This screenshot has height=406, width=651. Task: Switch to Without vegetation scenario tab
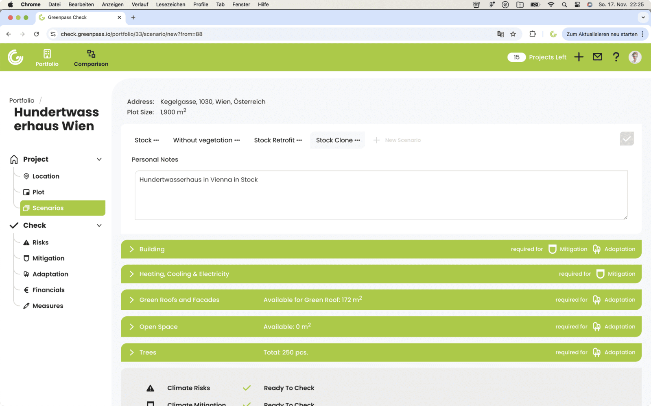[203, 140]
